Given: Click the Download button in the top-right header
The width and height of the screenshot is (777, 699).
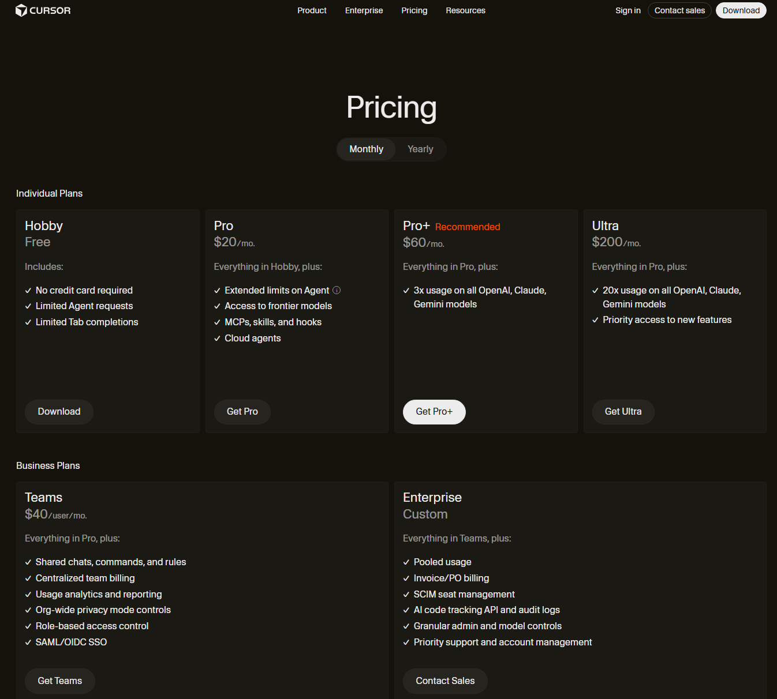Looking at the screenshot, I should [741, 10].
